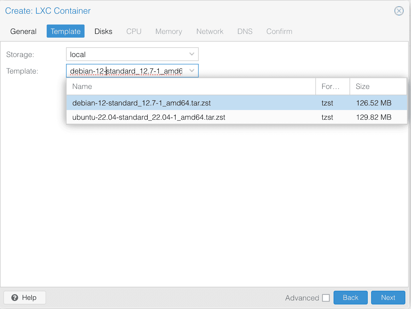411x309 pixels.
Task: Collapse the Template dropdown arrow
Action: 192,71
